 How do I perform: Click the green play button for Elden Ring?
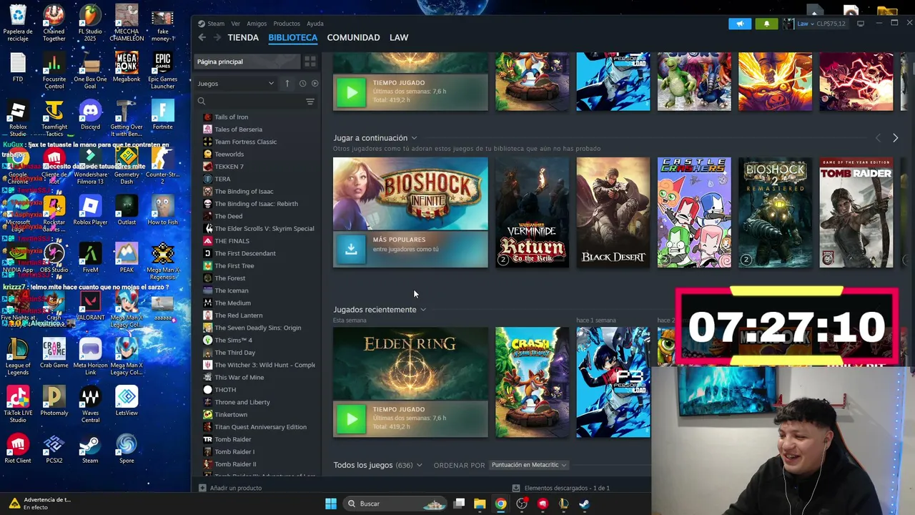pos(351,419)
